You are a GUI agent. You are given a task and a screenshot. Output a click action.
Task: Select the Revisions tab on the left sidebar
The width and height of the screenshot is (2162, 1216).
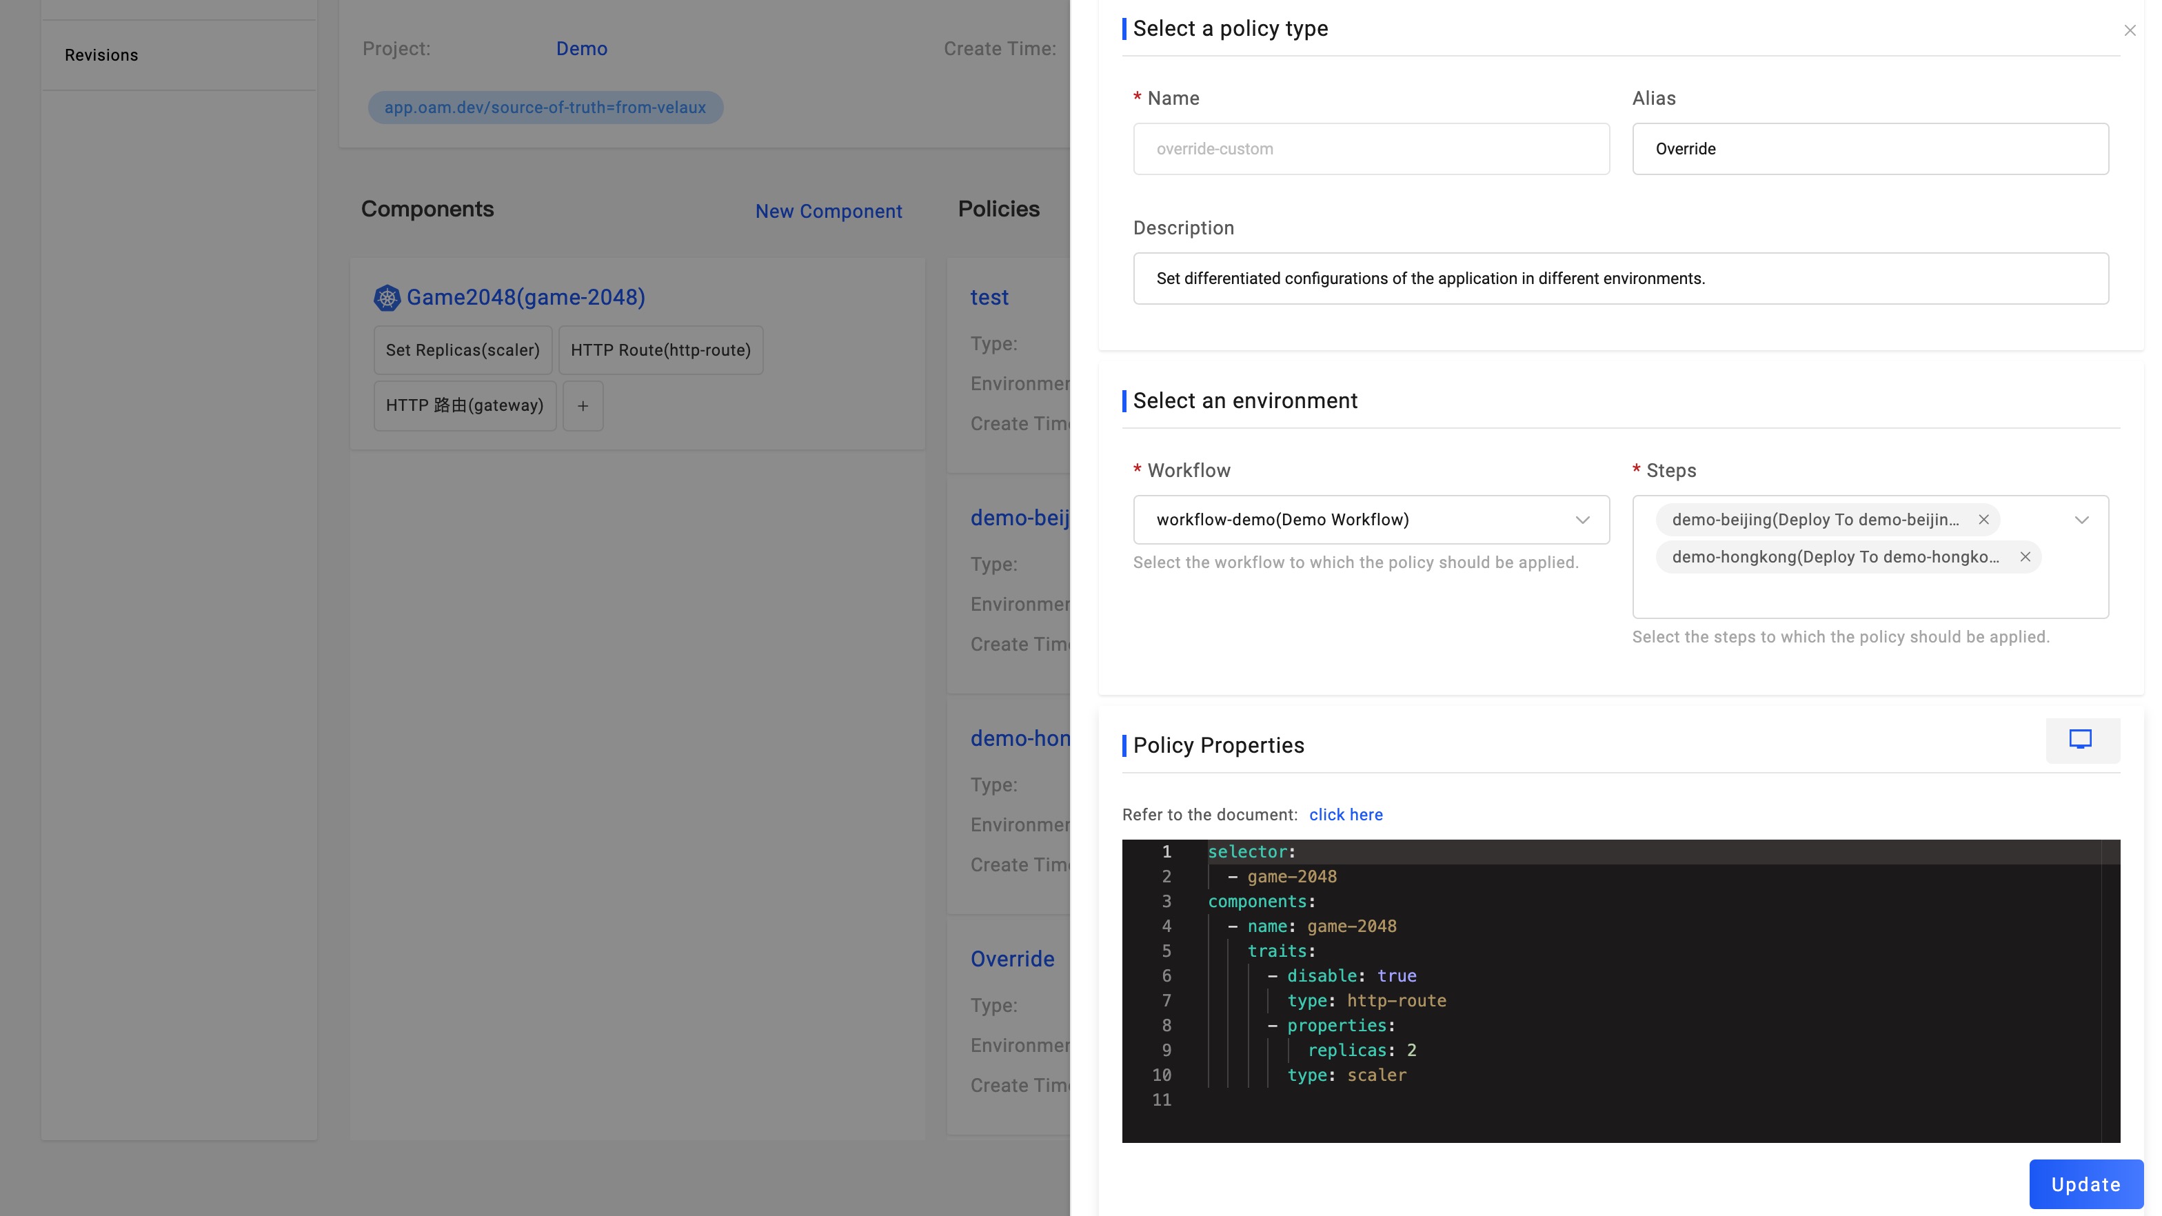[x=101, y=55]
